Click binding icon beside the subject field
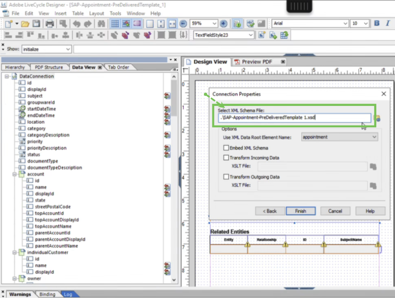 pos(167,96)
